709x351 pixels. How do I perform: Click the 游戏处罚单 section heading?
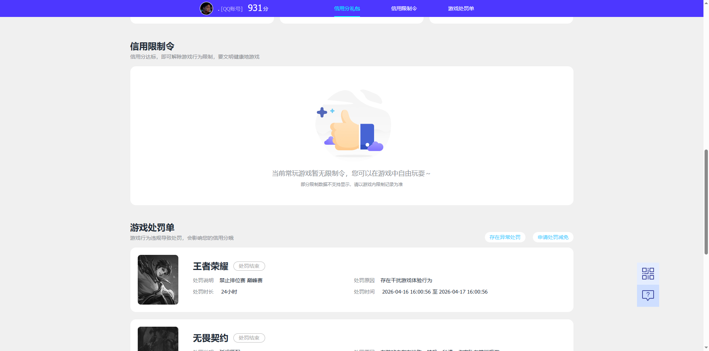coord(152,228)
